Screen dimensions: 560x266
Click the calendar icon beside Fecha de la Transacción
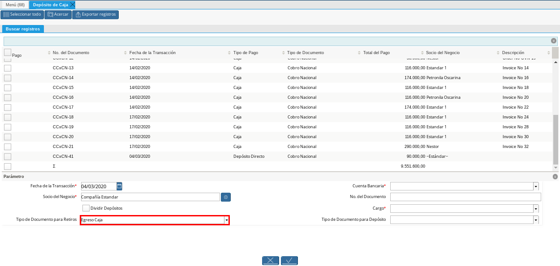(119, 186)
